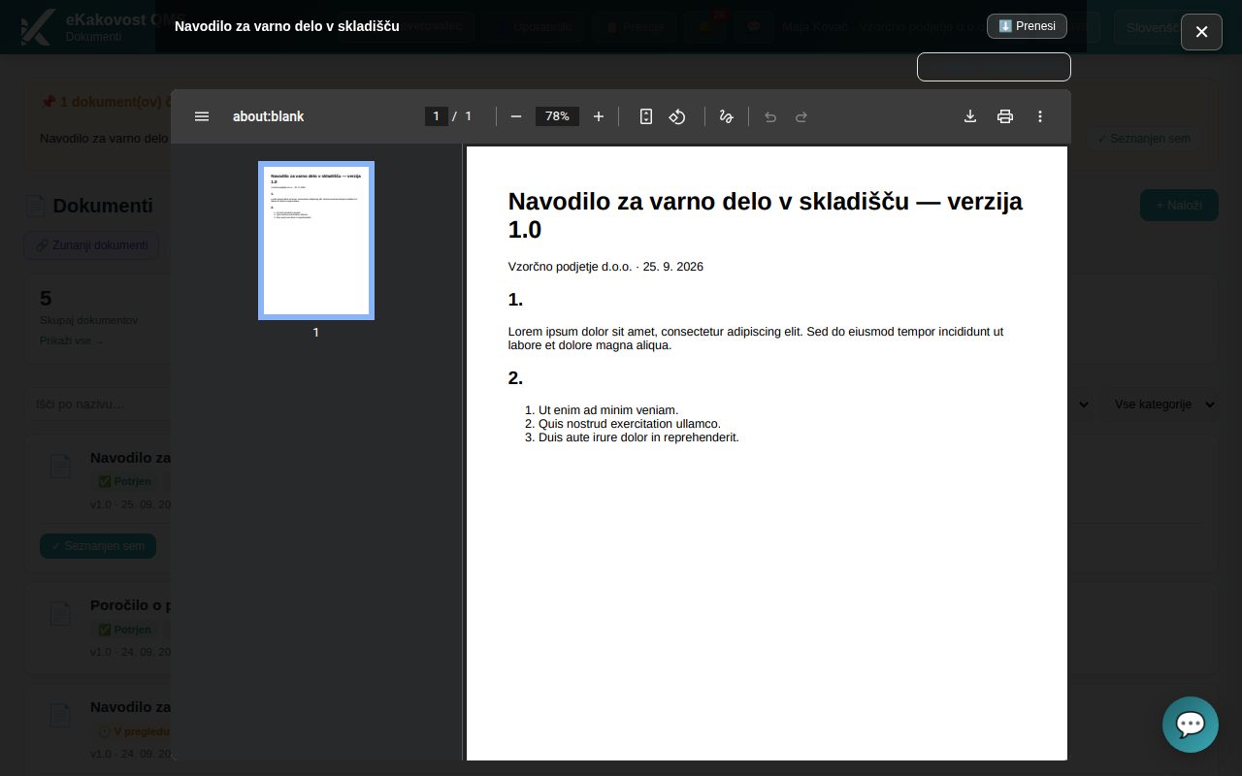Download the PDF using the toolbar icon

click(969, 116)
